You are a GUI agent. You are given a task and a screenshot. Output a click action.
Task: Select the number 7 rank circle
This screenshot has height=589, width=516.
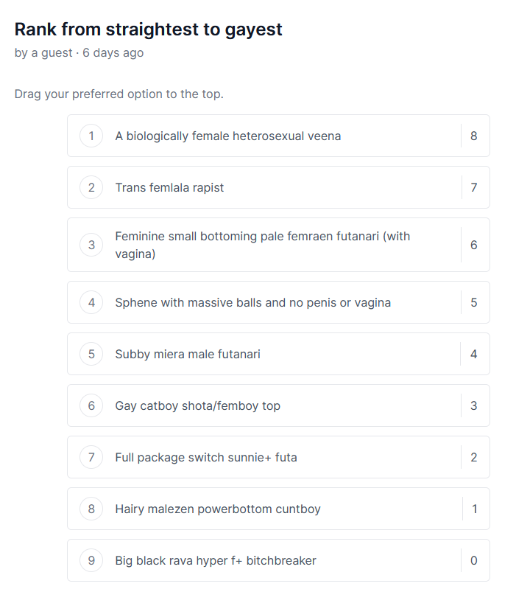pyautogui.click(x=91, y=457)
